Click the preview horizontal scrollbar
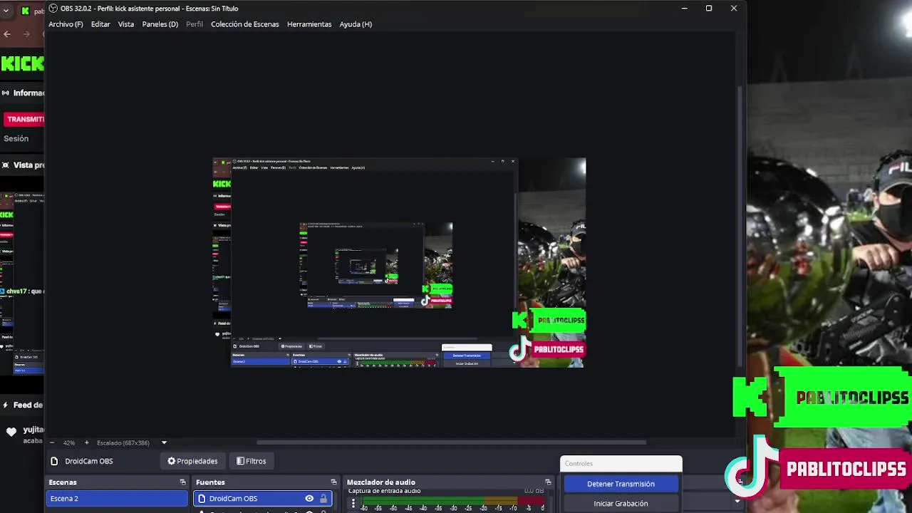The width and height of the screenshot is (912, 513). (451, 442)
